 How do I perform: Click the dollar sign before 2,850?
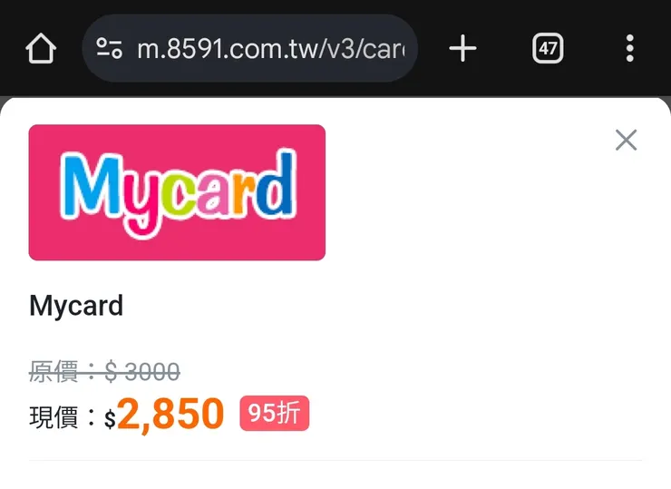point(110,419)
